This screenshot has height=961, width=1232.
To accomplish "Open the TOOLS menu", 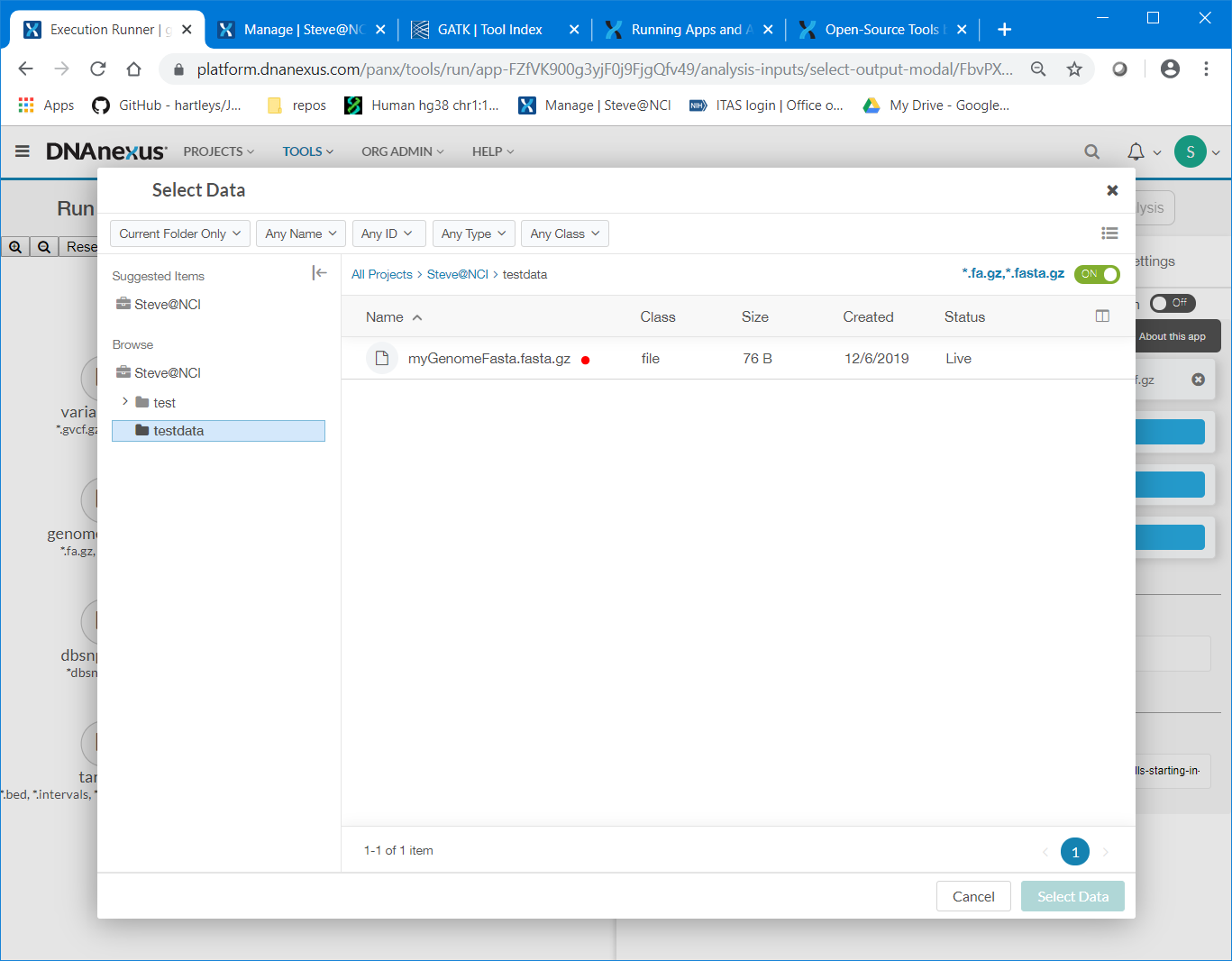I will tap(307, 151).
